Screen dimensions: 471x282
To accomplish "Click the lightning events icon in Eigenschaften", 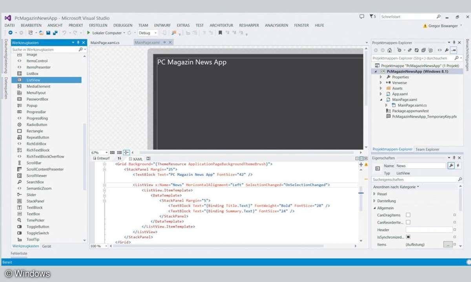I will tap(458, 166).
